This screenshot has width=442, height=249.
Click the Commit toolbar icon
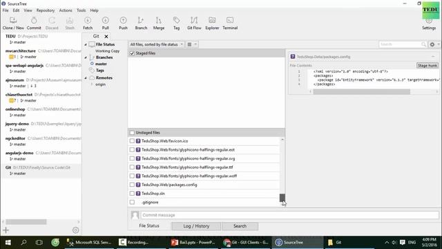tap(34, 23)
